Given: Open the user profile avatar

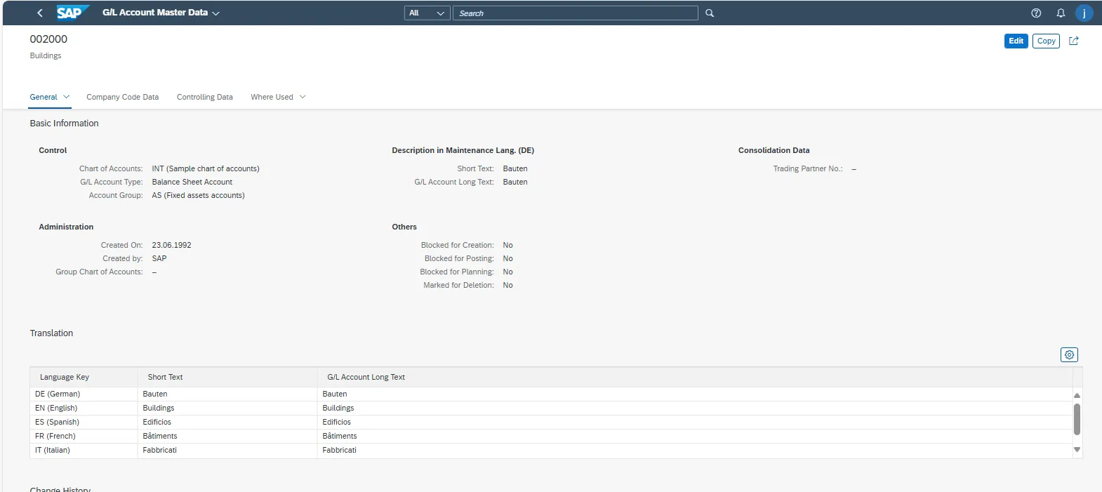Looking at the screenshot, I should point(1084,13).
